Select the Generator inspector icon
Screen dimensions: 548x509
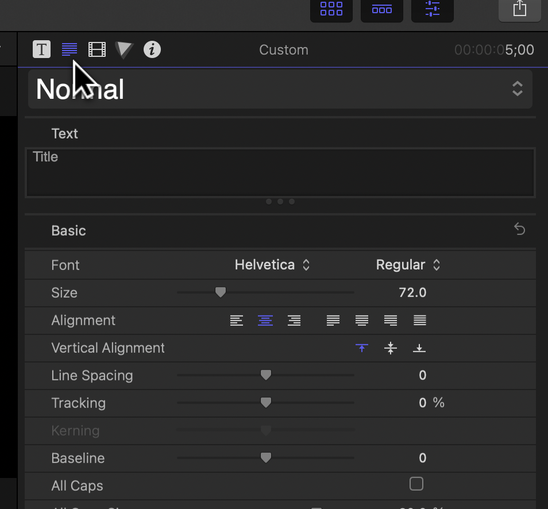(124, 49)
